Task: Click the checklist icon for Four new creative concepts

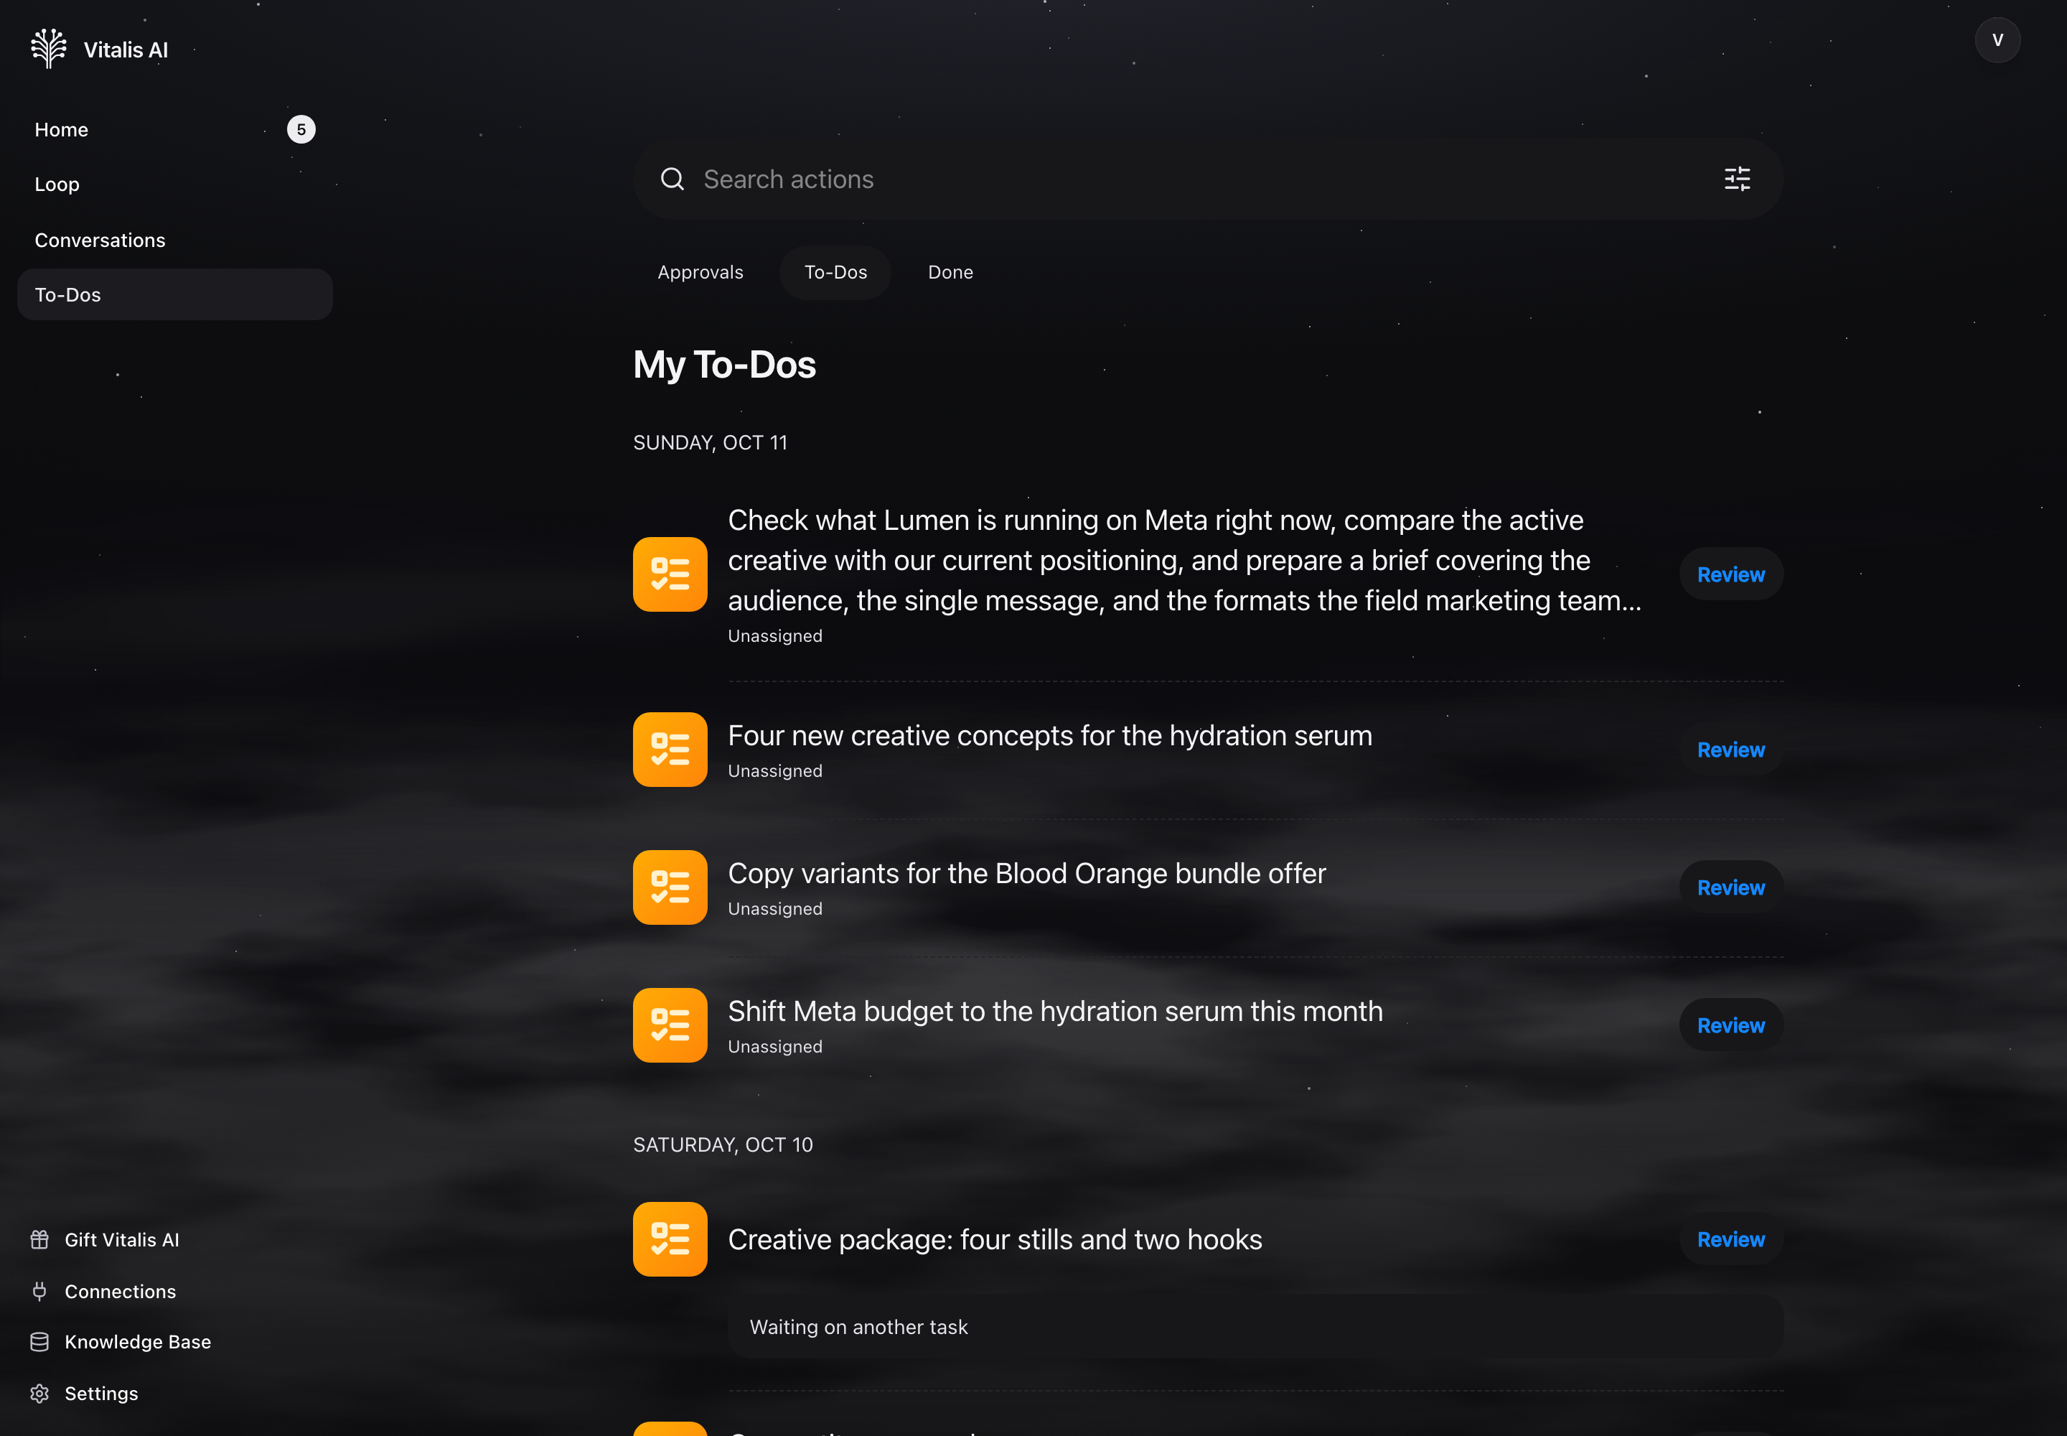Action: 670,750
